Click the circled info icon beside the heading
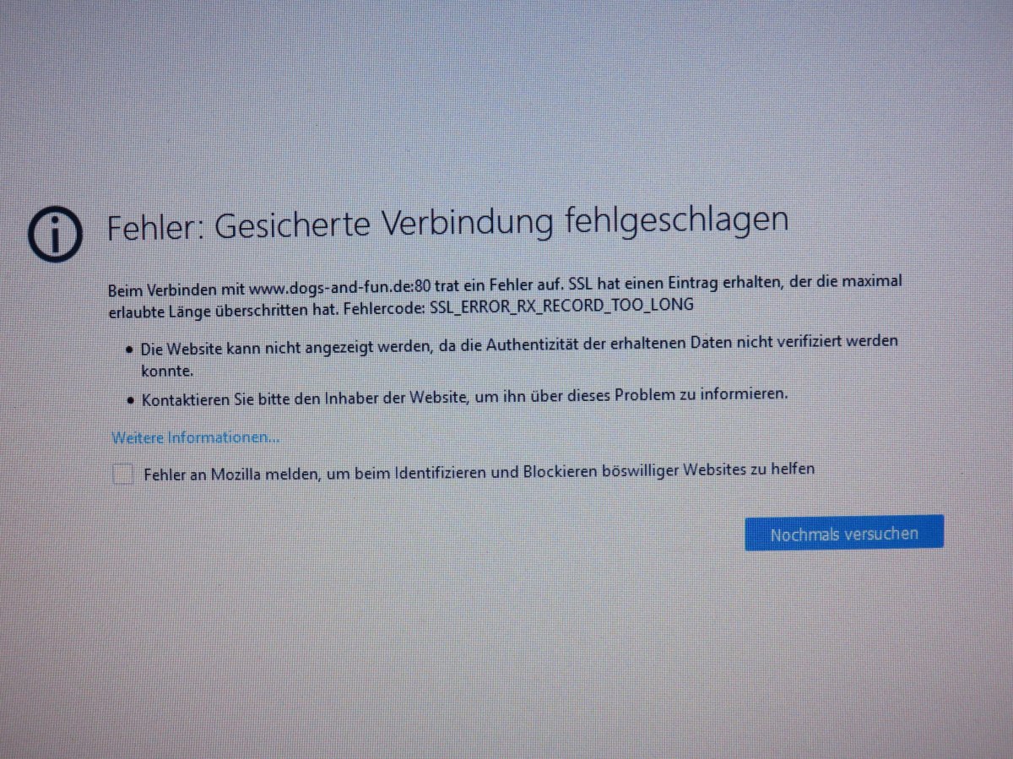This screenshot has width=1013, height=759. 55,234
